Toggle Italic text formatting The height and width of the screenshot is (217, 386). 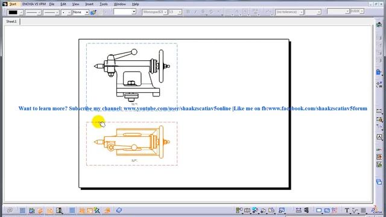point(195,12)
